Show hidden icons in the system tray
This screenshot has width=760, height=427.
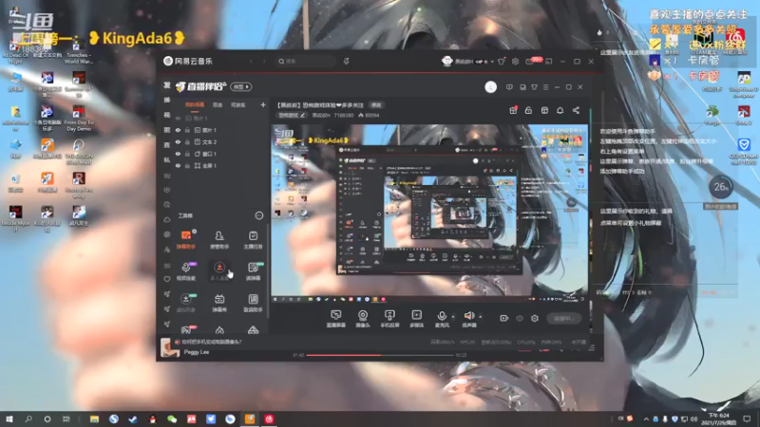(x=646, y=418)
